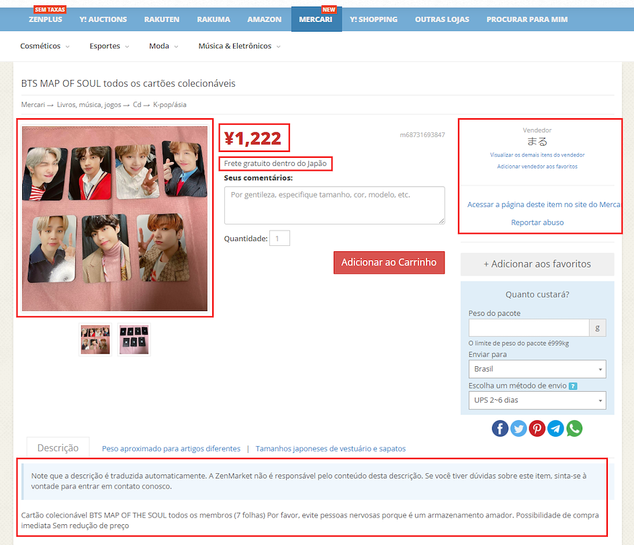Click the comments text area
Screen dimensions: 634x545
coord(334,205)
